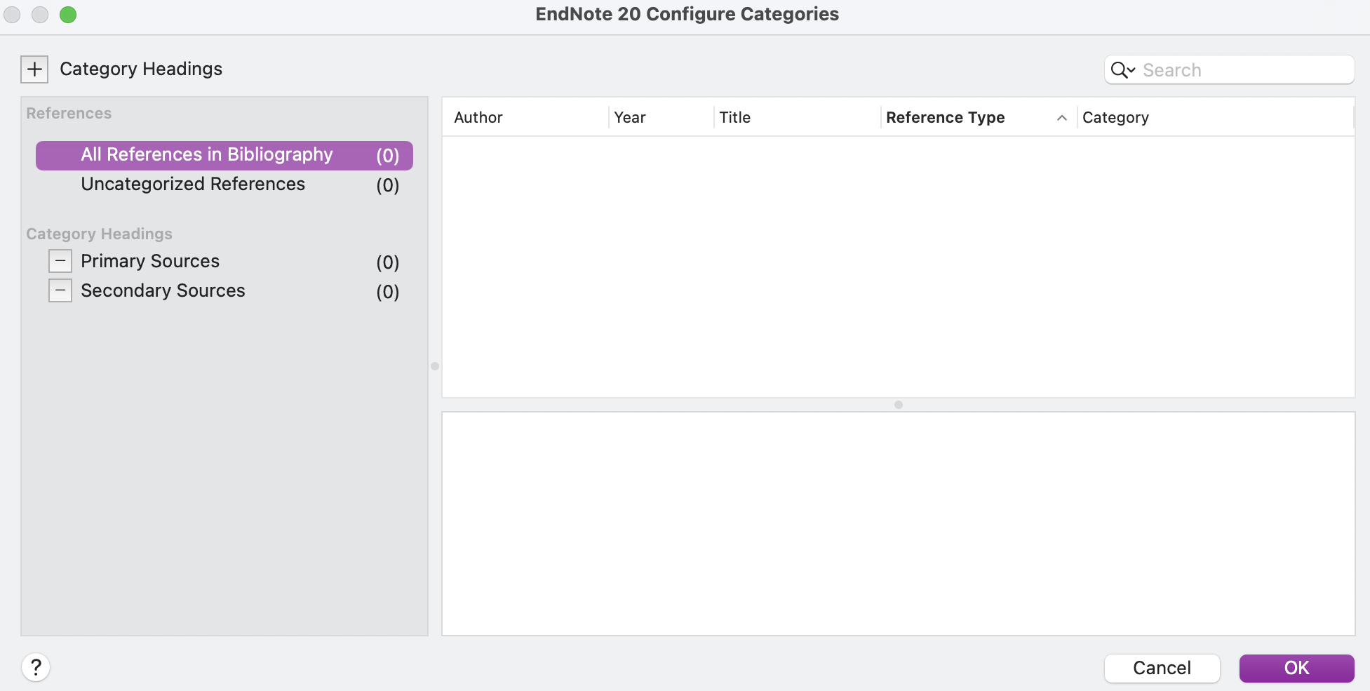Sort by the Author column header
Image resolution: width=1370 pixels, height=691 pixels.
(x=478, y=118)
